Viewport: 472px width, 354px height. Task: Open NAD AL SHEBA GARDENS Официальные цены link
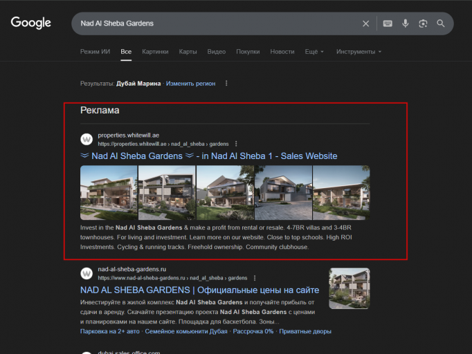(199, 290)
